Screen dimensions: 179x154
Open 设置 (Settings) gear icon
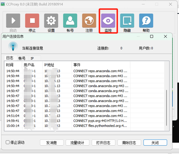pyautogui.click(x=51, y=21)
